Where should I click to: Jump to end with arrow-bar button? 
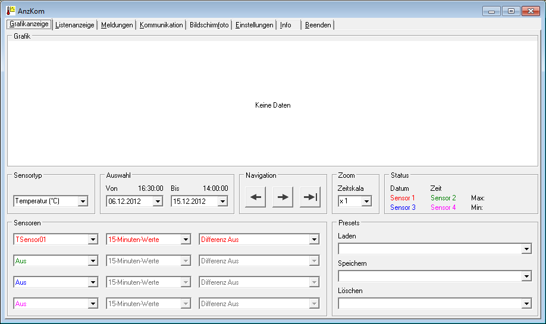point(310,197)
